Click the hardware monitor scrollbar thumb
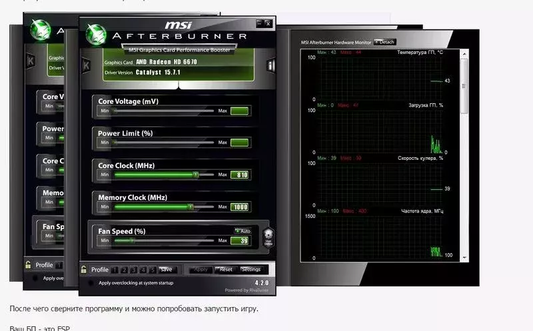The width and height of the screenshot is (533, 331). (x=464, y=87)
